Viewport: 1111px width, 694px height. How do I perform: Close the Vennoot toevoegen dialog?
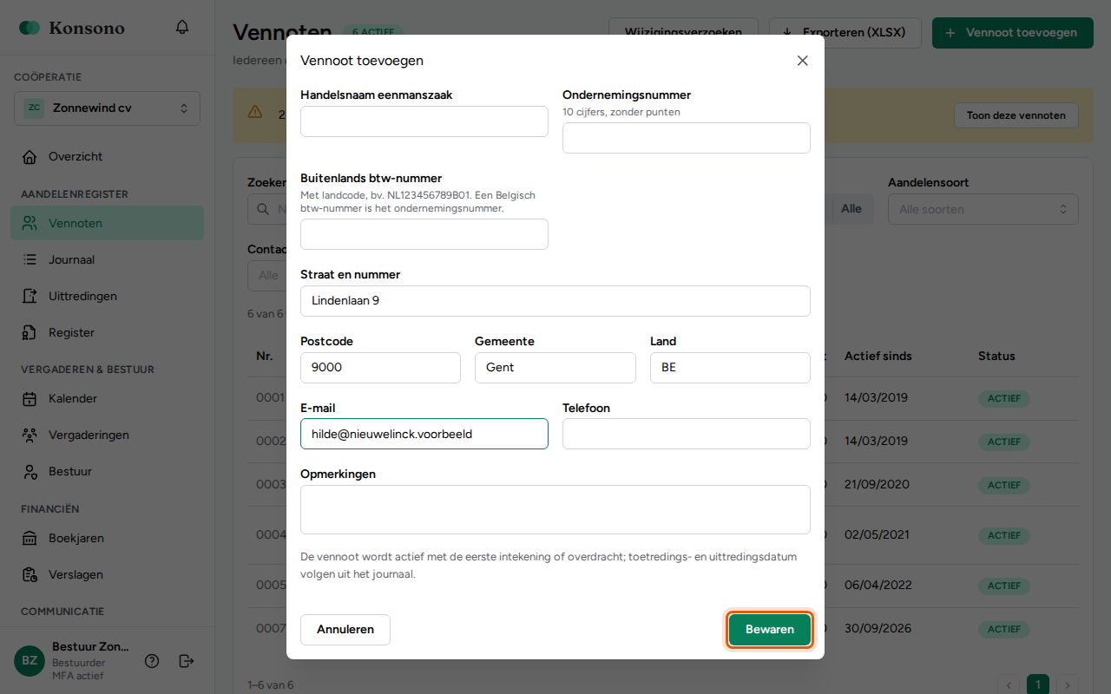[803, 61]
